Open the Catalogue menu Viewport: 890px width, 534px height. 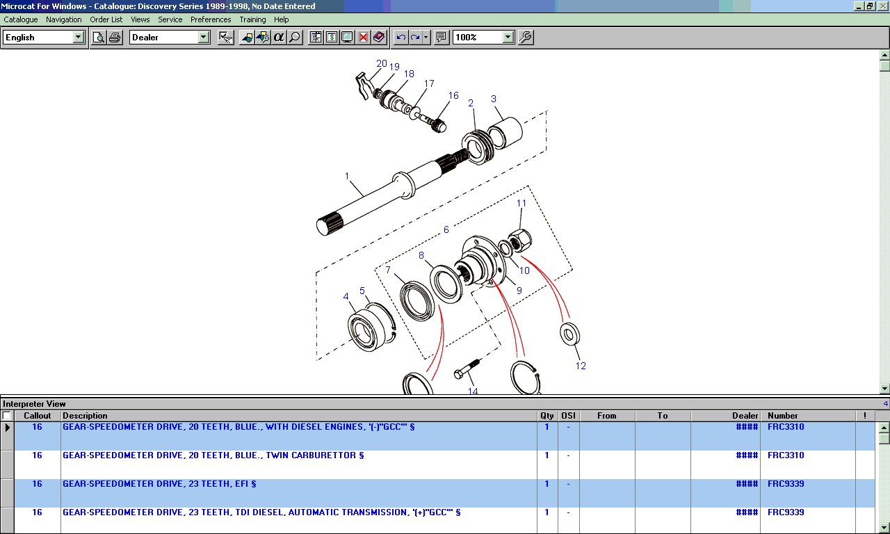click(21, 19)
